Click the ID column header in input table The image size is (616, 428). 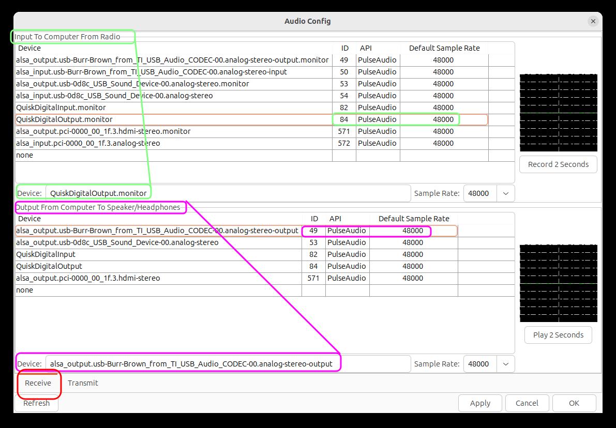click(x=344, y=48)
